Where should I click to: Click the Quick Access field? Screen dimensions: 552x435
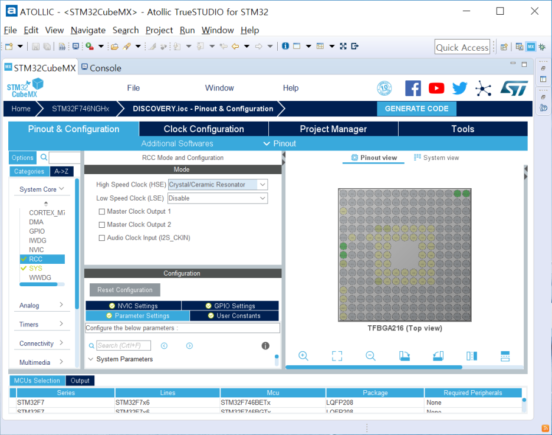coord(462,47)
